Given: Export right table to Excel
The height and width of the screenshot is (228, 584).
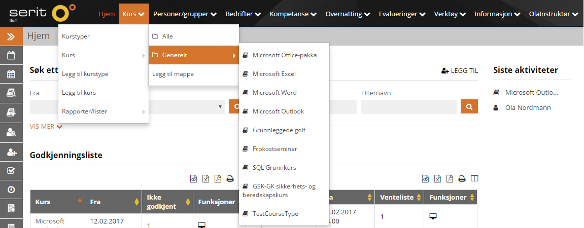Looking at the screenshot, I should coord(437,178).
